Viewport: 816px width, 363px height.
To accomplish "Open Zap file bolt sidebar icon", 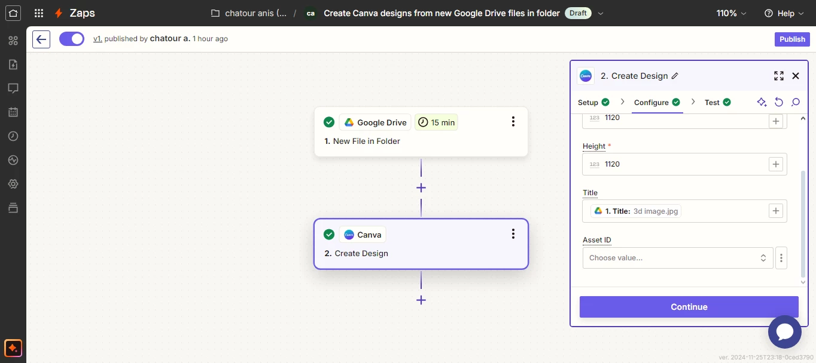I will coord(13,64).
